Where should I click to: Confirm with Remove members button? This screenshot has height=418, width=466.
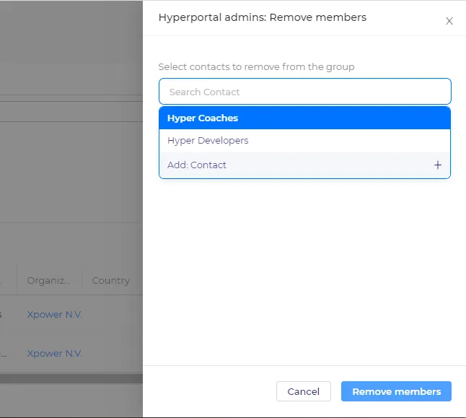396,391
